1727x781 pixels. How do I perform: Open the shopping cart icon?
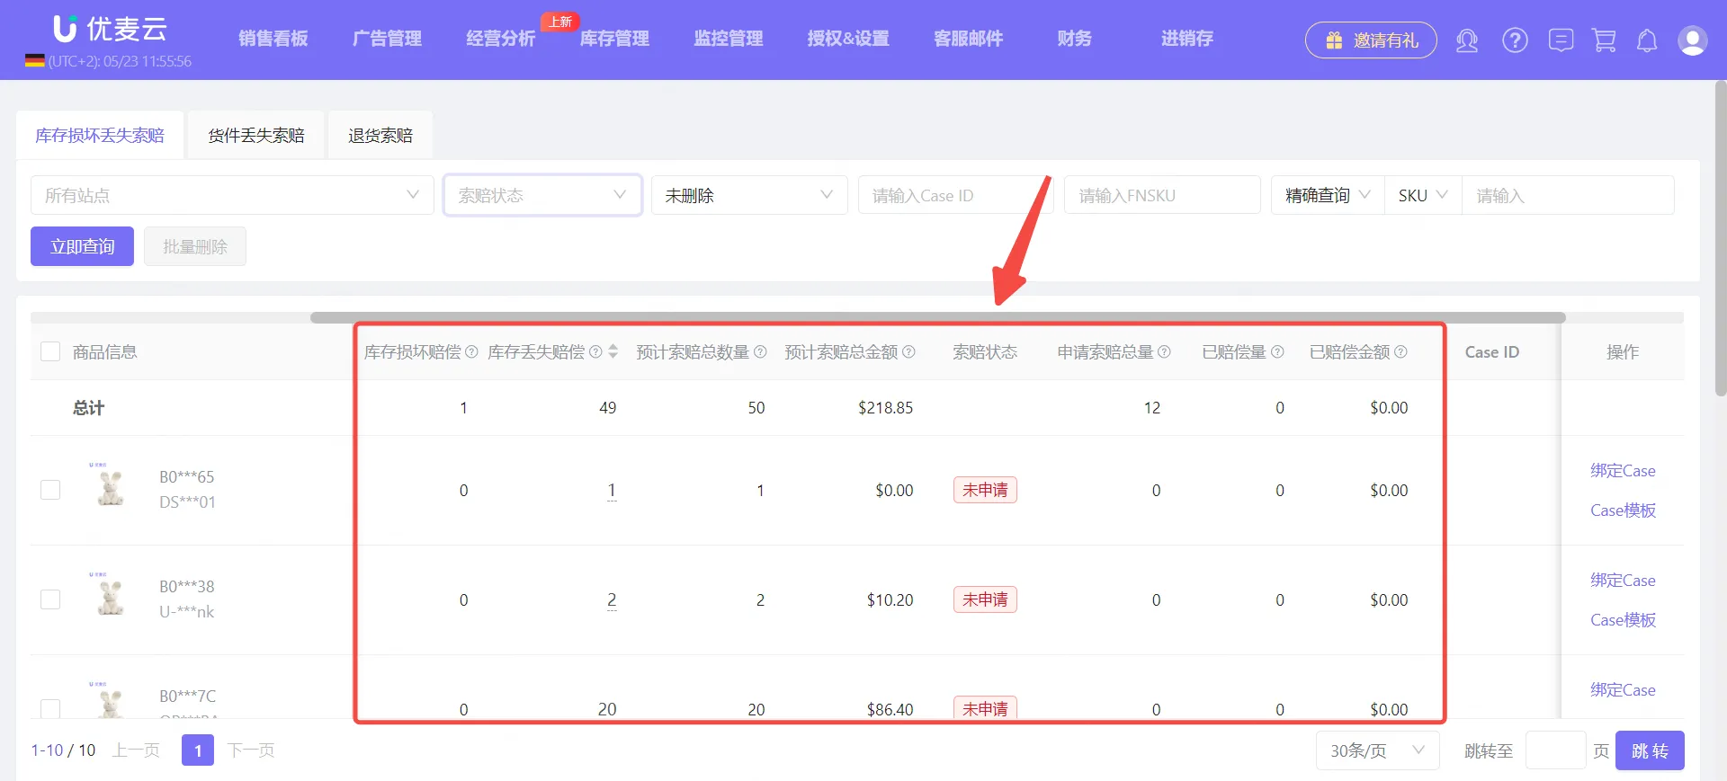coord(1604,40)
